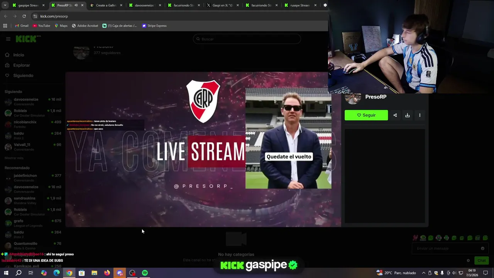Open recommended channel jaidefinichon

coord(33,178)
